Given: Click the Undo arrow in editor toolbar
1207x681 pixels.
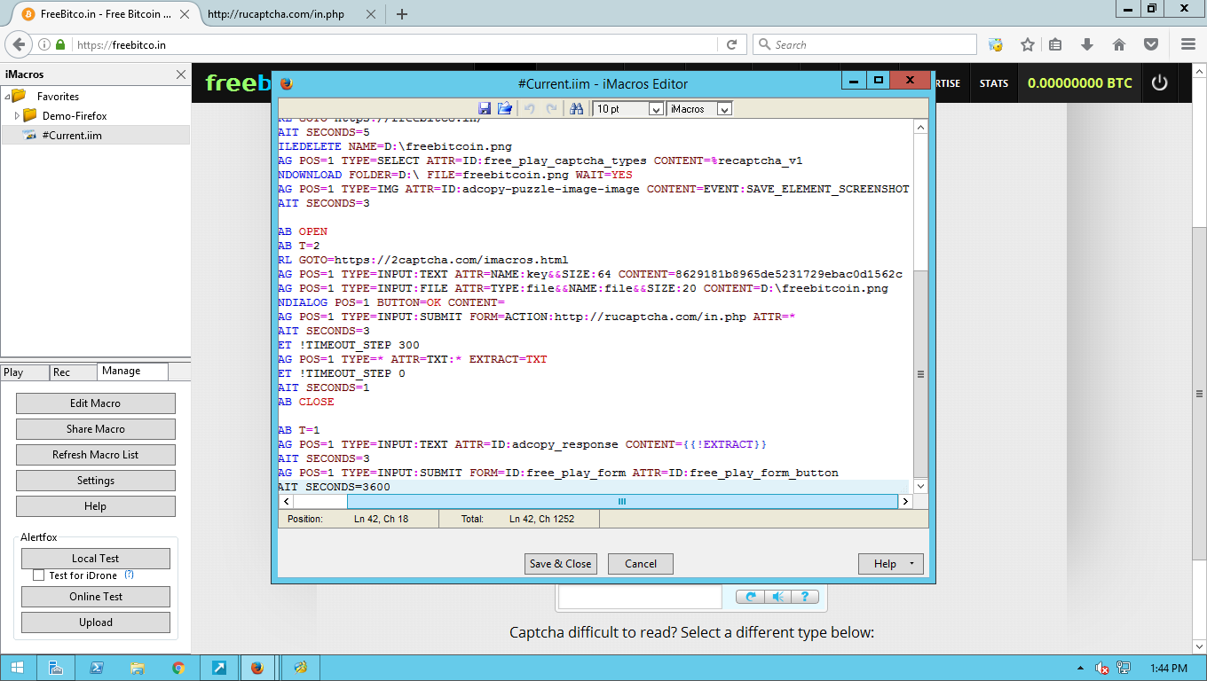Looking at the screenshot, I should pos(530,108).
